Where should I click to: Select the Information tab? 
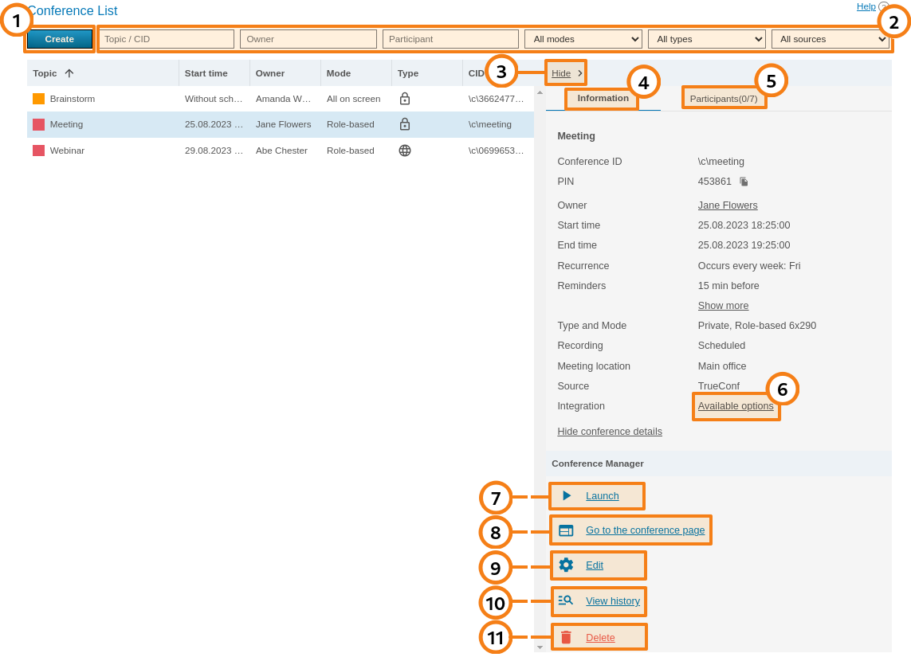(601, 98)
